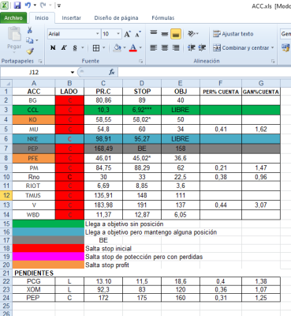Click the Undo arrow icon
Image resolution: width=291 pixels, height=316 pixels.
pyautogui.click(x=28, y=6)
